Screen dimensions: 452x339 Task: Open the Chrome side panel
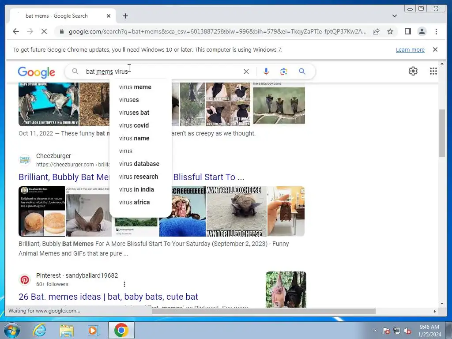click(x=407, y=31)
